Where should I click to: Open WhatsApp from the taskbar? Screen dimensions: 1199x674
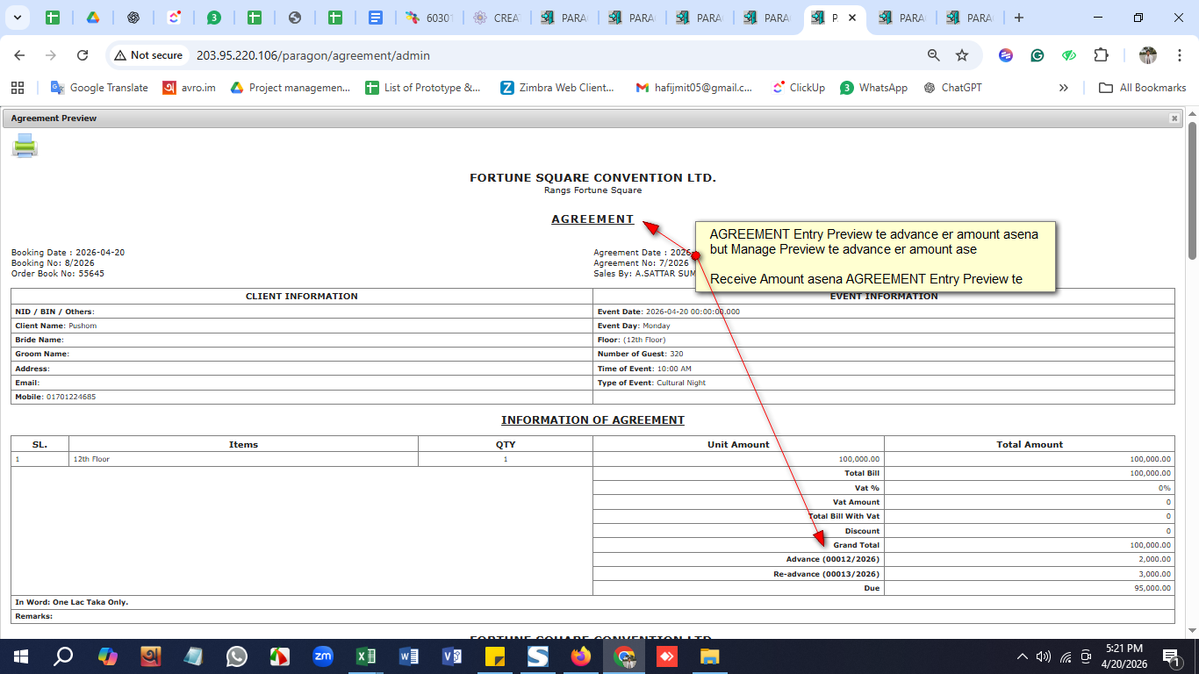[x=237, y=656]
